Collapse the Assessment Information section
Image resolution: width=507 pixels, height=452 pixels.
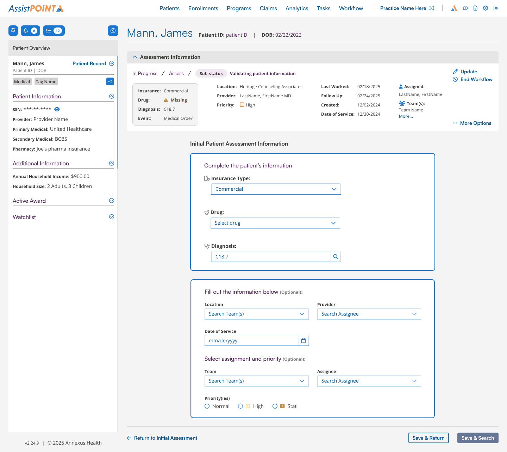135,57
